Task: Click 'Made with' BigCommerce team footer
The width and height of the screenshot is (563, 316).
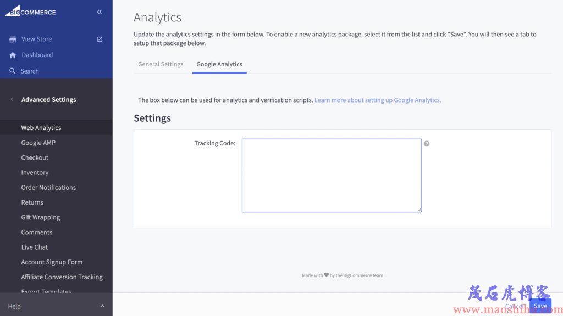Action: pyautogui.click(x=342, y=275)
